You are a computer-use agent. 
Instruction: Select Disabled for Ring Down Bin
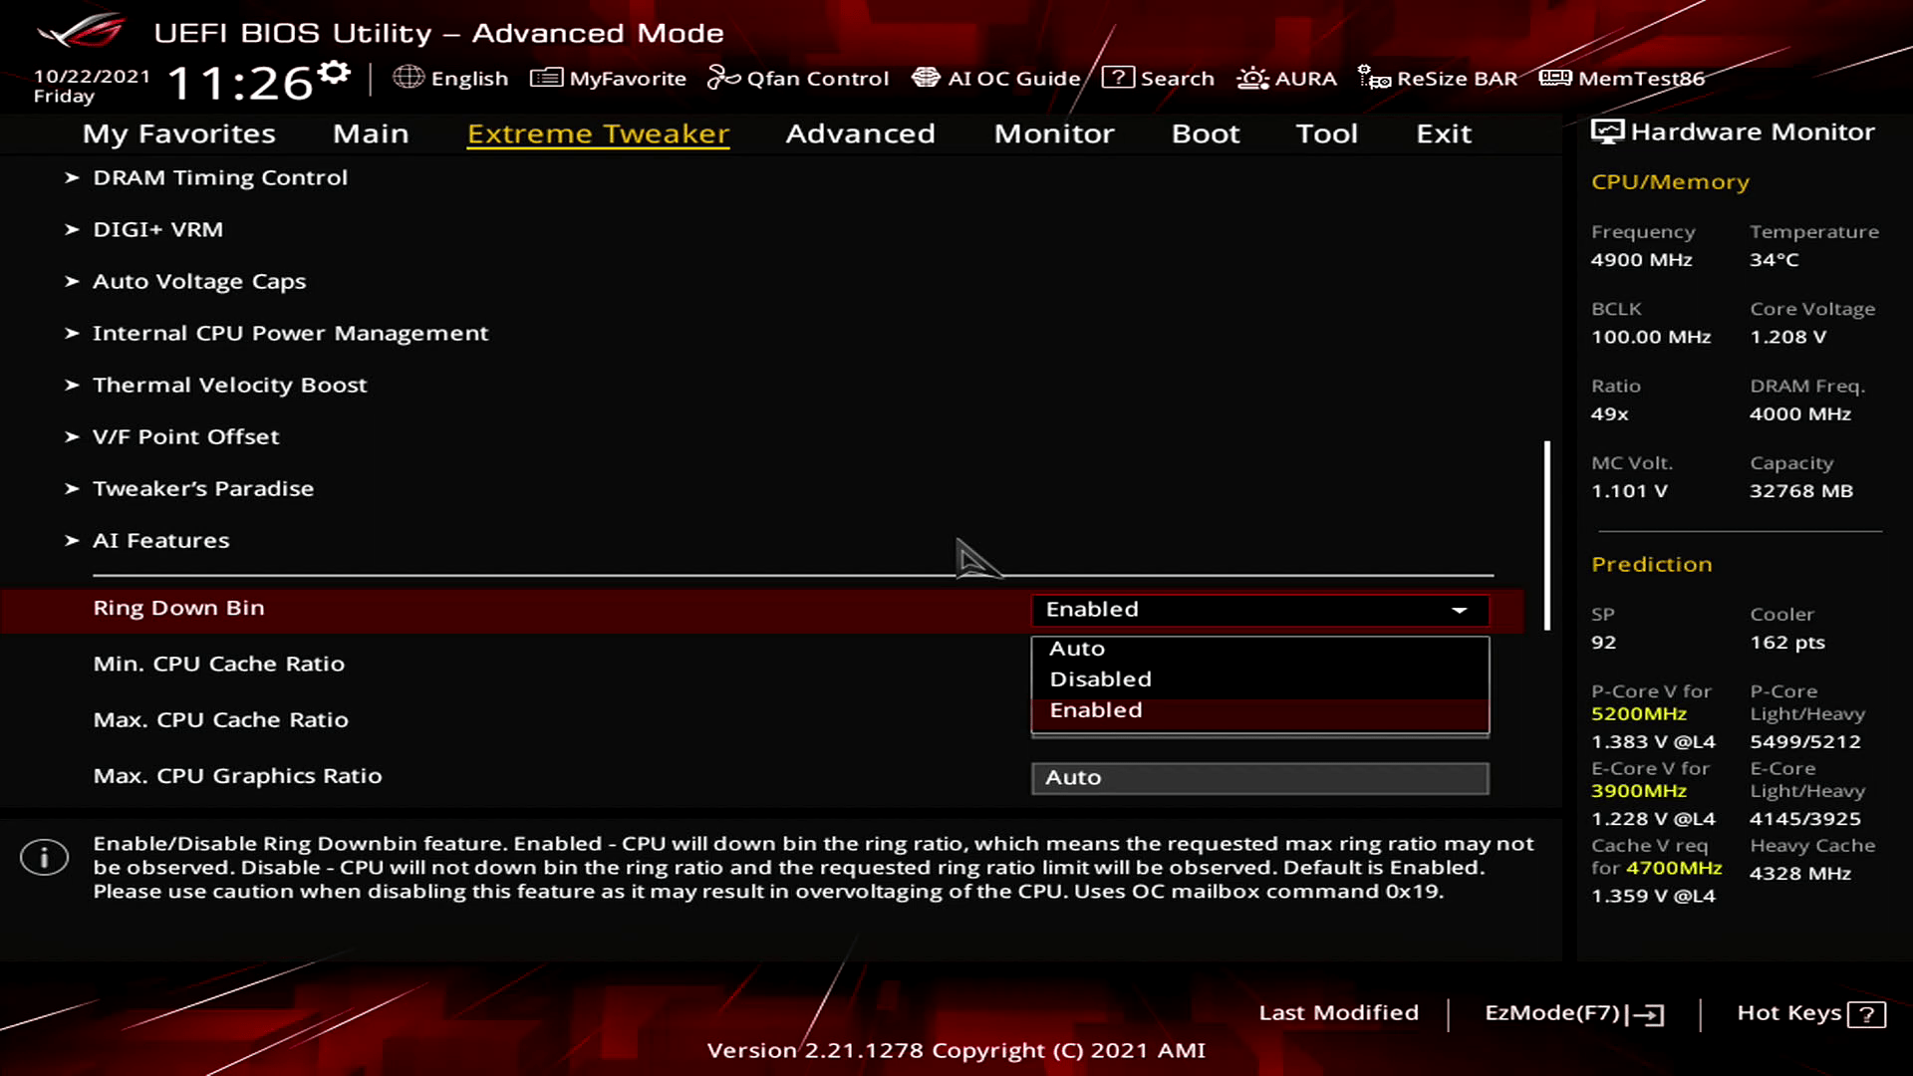point(1100,678)
